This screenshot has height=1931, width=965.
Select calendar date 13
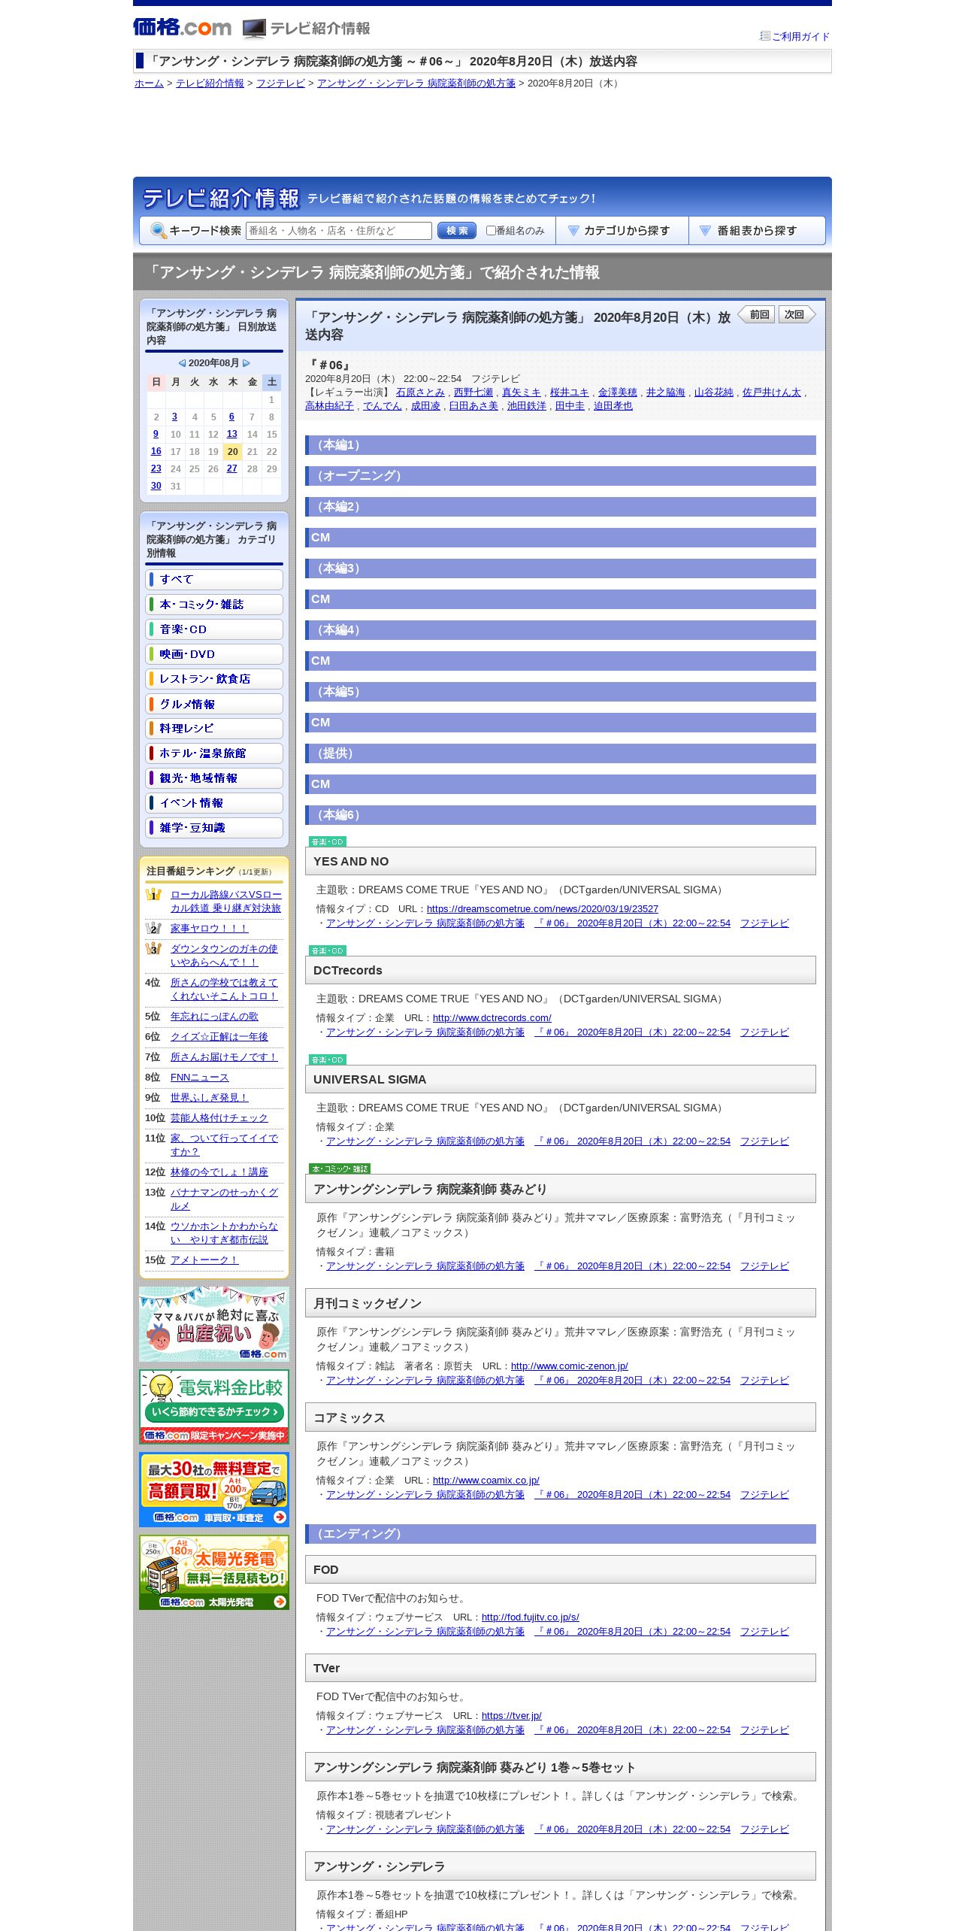coord(231,434)
